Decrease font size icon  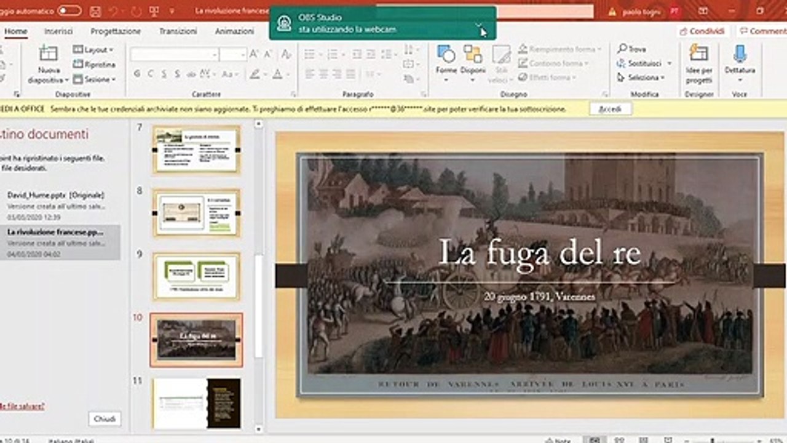pyautogui.click(x=268, y=55)
